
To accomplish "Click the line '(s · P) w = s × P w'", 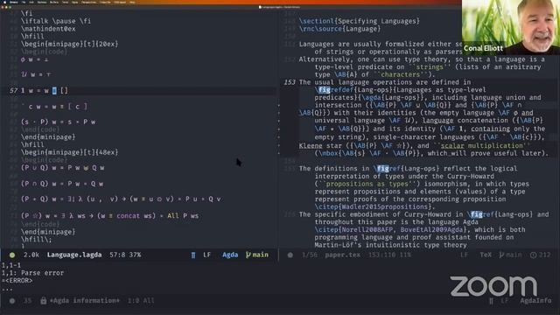I will pos(58,122).
